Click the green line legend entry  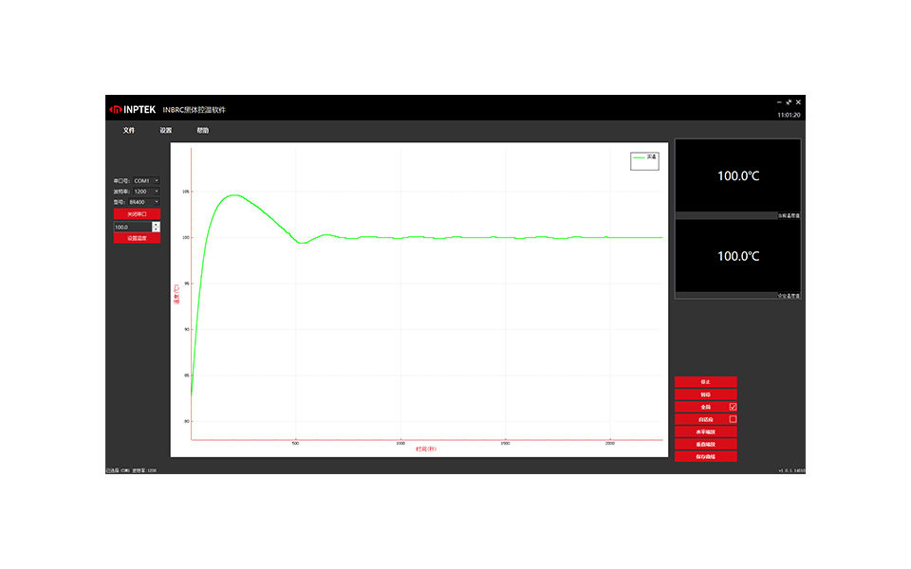(x=644, y=157)
